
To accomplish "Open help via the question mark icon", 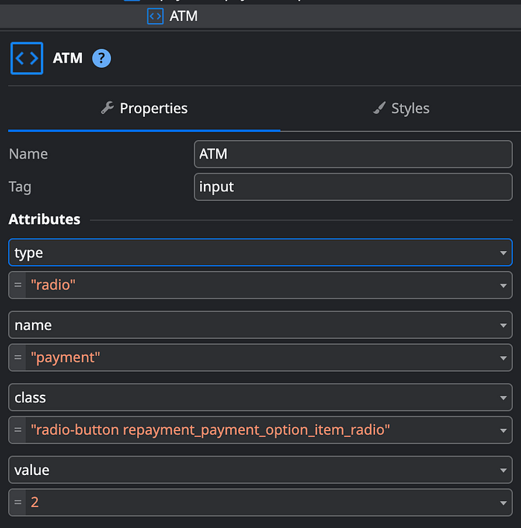I will pyautogui.click(x=101, y=58).
